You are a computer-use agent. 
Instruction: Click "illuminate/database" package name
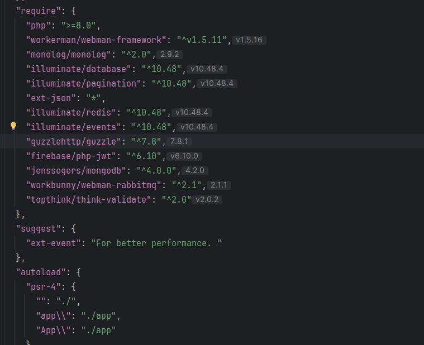click(x=78, y=69)
